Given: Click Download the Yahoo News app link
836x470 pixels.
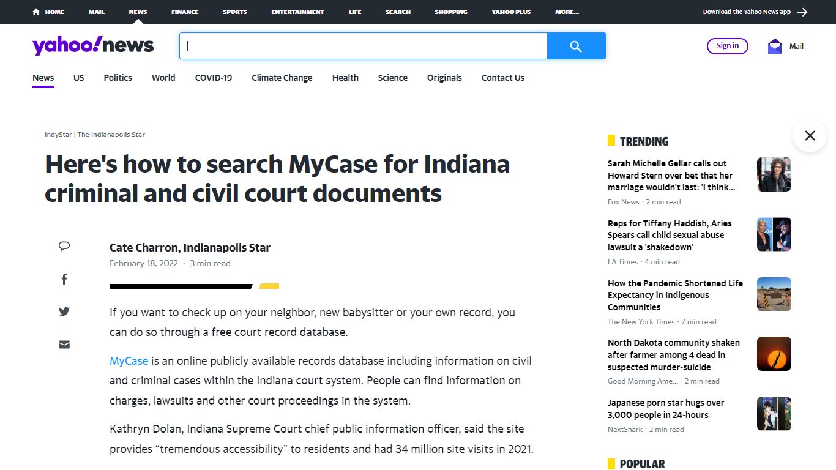Looking at the screenshot, I should pyautogui.click(x=747, y=12).
